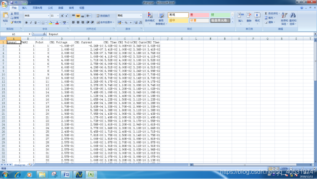Apply cell borders icon
The height and width of the screenshot is (179, 317).
click(43, 23)
